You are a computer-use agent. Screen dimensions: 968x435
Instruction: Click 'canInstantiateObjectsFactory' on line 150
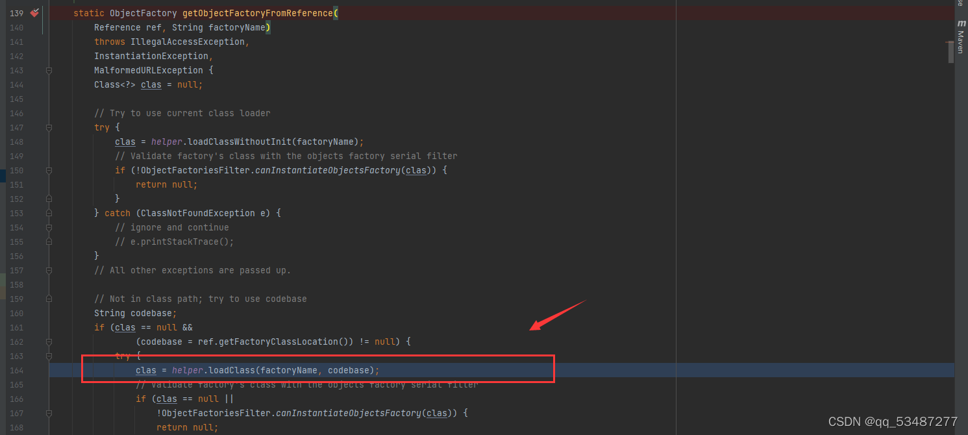click(x=328, y=170)
